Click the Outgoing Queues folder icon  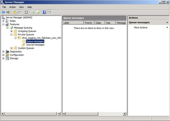point(15,31)
